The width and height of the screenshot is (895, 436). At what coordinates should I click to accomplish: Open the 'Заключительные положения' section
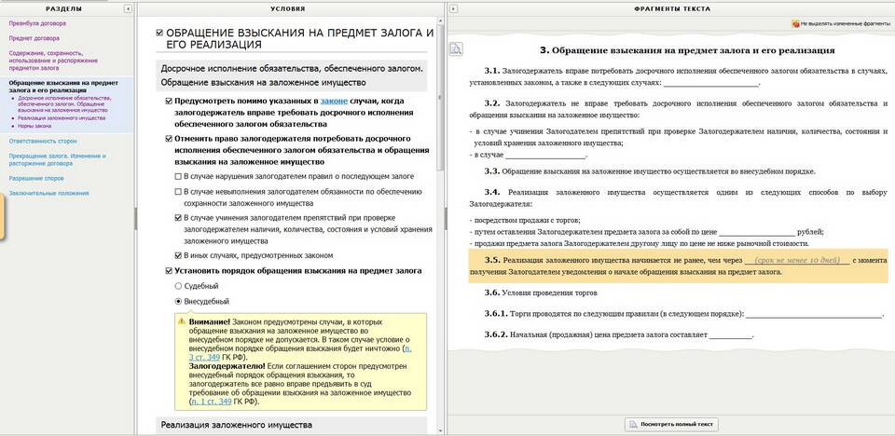pos(48,193)
